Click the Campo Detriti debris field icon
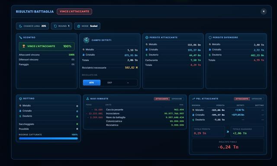The width and height of the screenshot is (277, 166). click(86, 40)
